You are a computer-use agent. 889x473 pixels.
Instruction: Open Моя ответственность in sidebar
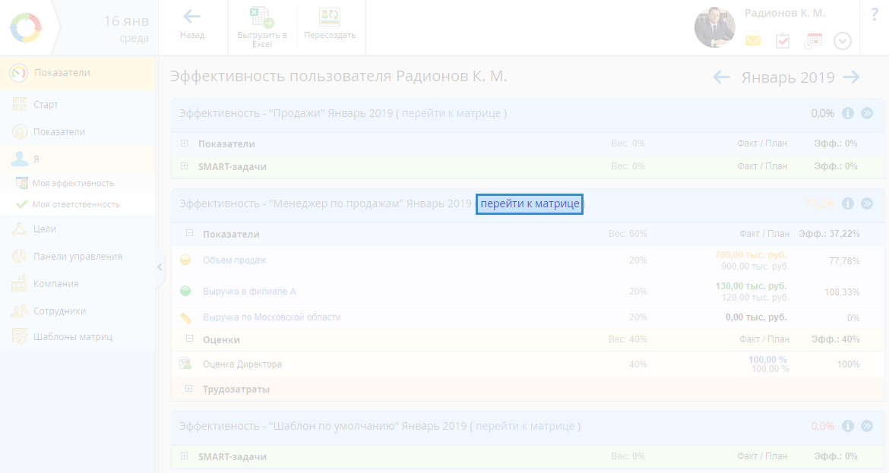coord(76,204)
